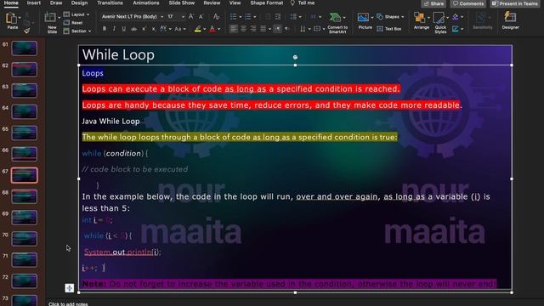Open the font name combo box

pyautogui.click(x=133, y=17)
